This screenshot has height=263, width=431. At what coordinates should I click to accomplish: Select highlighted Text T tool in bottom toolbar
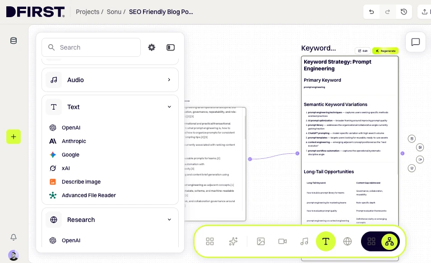pyautogui.click(x=325, y=241)
